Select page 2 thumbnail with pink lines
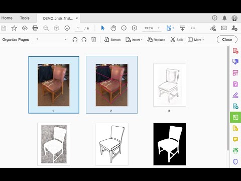Screen dimensions: 241x181 (111, 85)
